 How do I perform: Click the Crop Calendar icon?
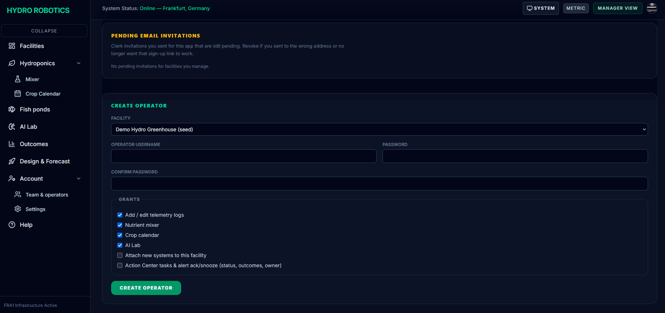[x=18, y=93]
